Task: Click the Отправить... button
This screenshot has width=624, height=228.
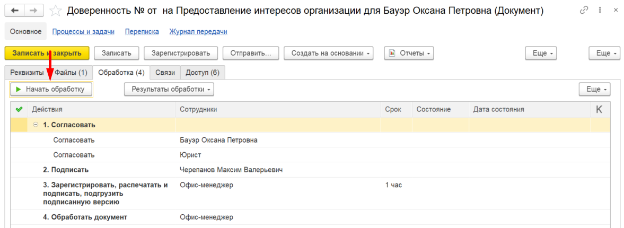Action: tap(251, 53)
